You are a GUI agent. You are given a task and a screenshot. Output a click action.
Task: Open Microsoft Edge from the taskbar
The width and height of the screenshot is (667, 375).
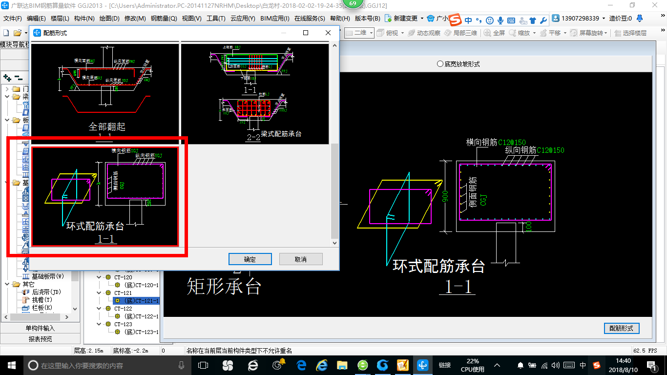click(301, 365)
